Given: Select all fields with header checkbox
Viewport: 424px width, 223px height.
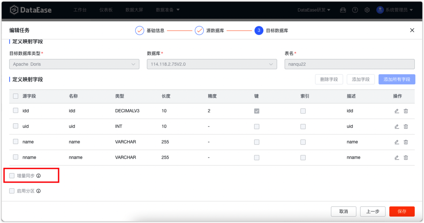Looking at the screenshot, I should (x=15, y=96).
